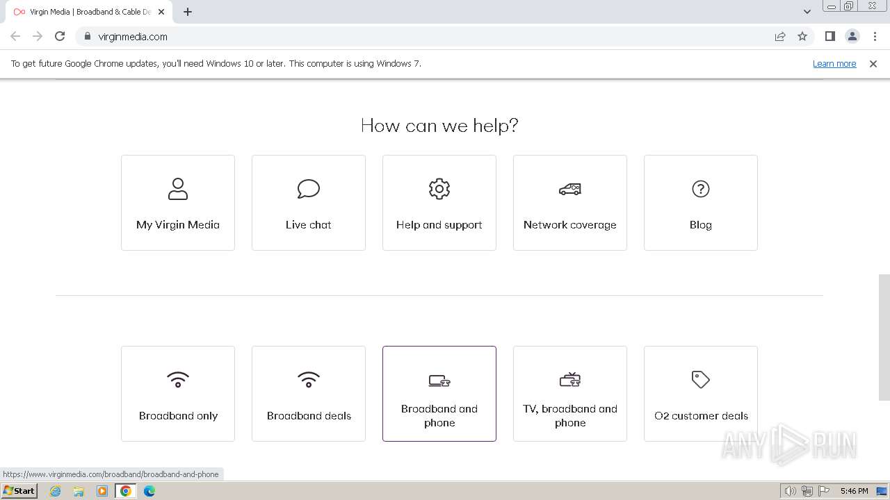Open Windows Media Player from the taskbar
Screen dimensions: 890x500
click(x=102, y=491)
